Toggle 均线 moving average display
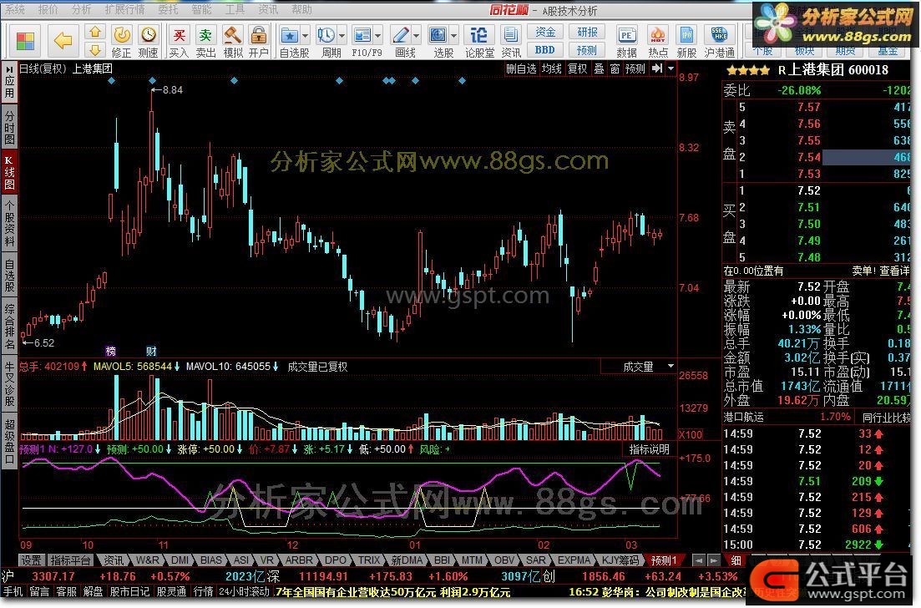 pyautogui.click(x=552, y=68)
